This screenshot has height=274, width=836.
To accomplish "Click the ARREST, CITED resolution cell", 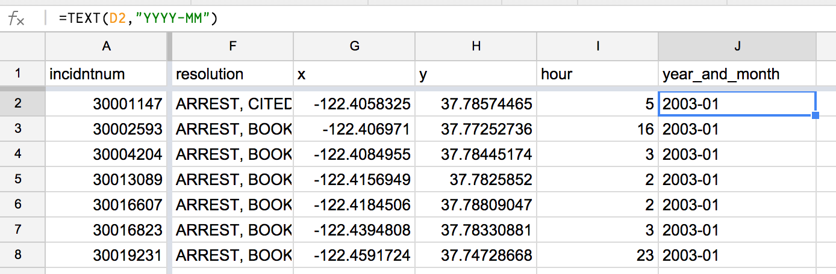I will click(x=232, y=104).
